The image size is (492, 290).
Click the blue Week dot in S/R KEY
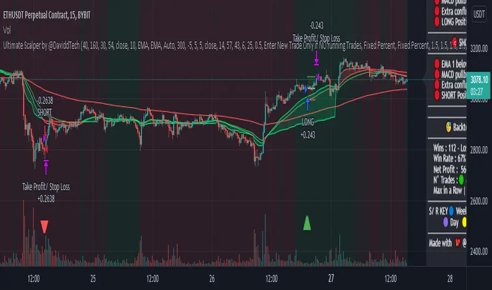[451, 211]
